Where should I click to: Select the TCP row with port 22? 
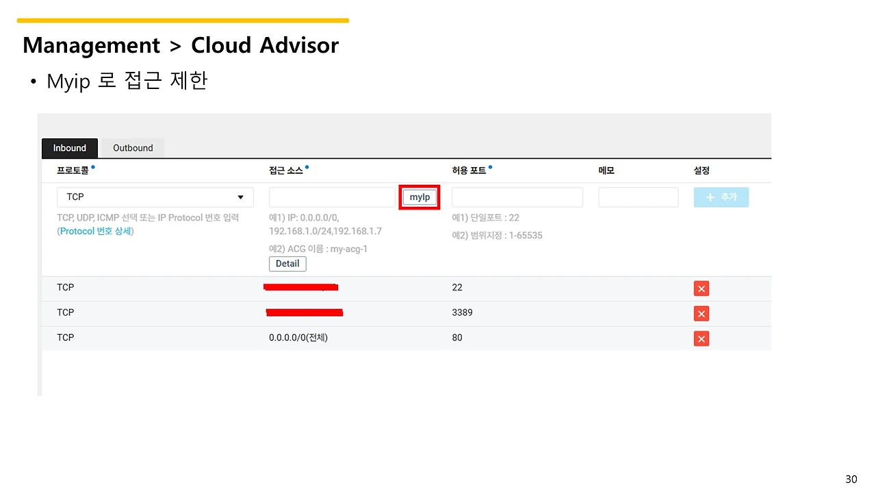click(x=407, y=288)
